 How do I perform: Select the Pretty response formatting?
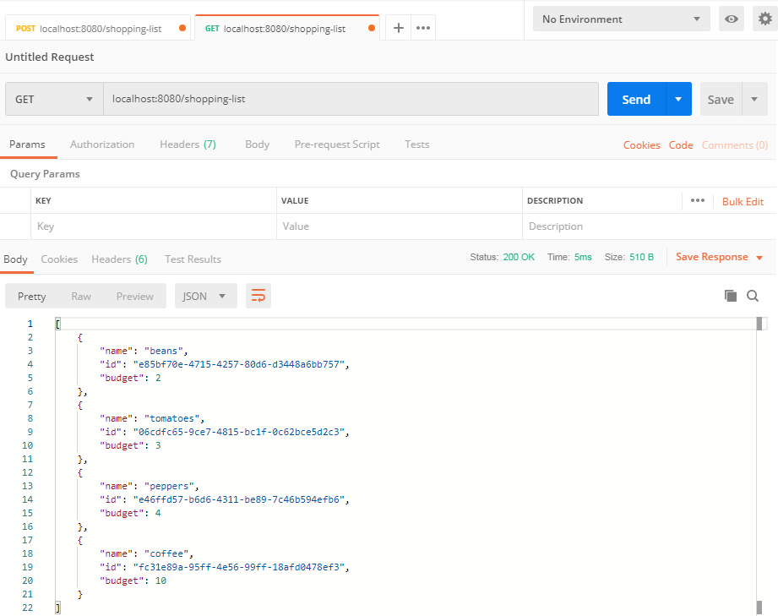tap(31, 296)
